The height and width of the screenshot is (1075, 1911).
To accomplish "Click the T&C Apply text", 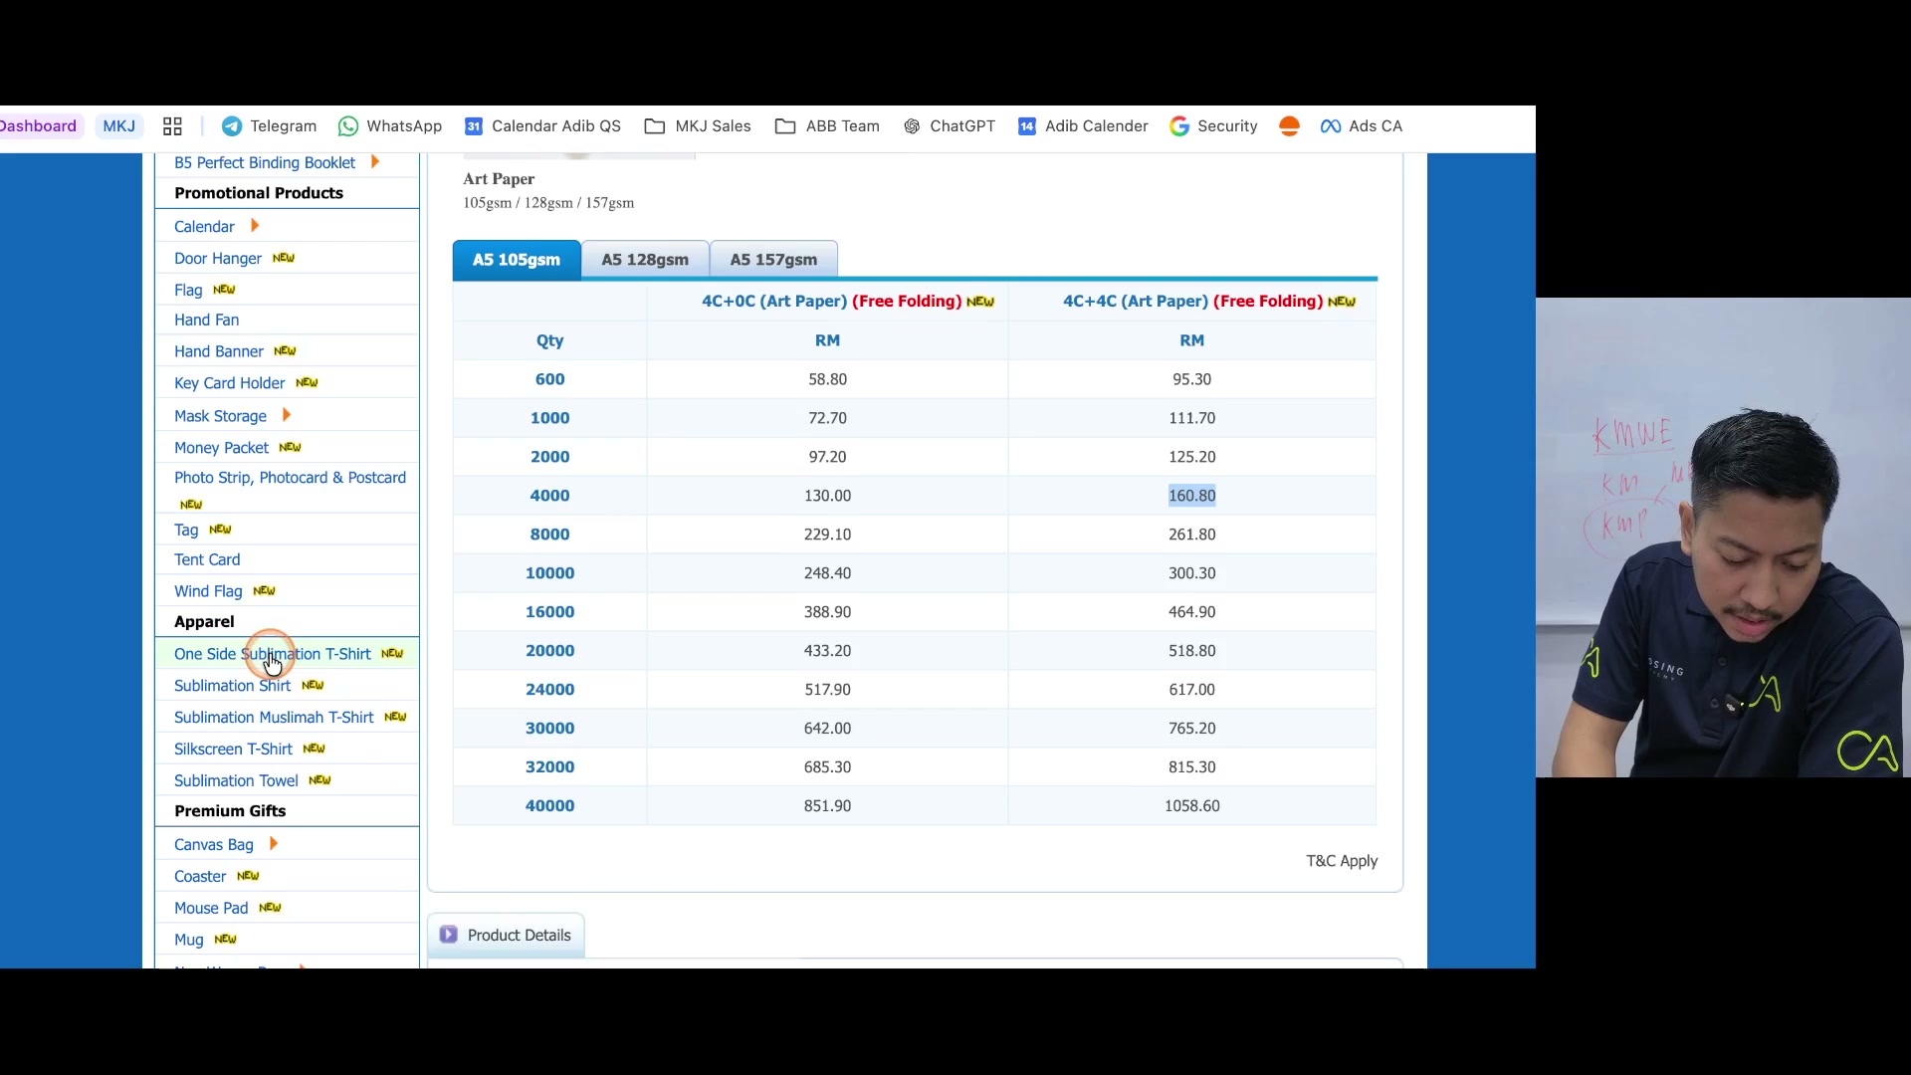I will click(x=1342, y=861).
